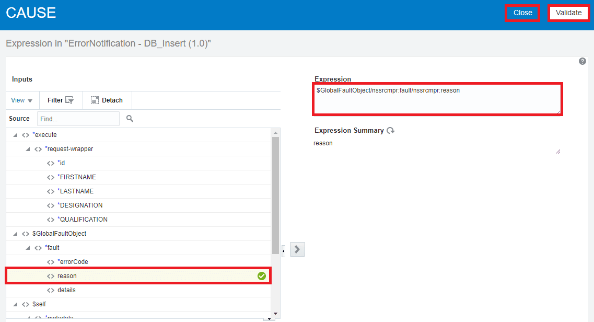Click inside the Find input field
594x322 pixels.
[78, 119]
